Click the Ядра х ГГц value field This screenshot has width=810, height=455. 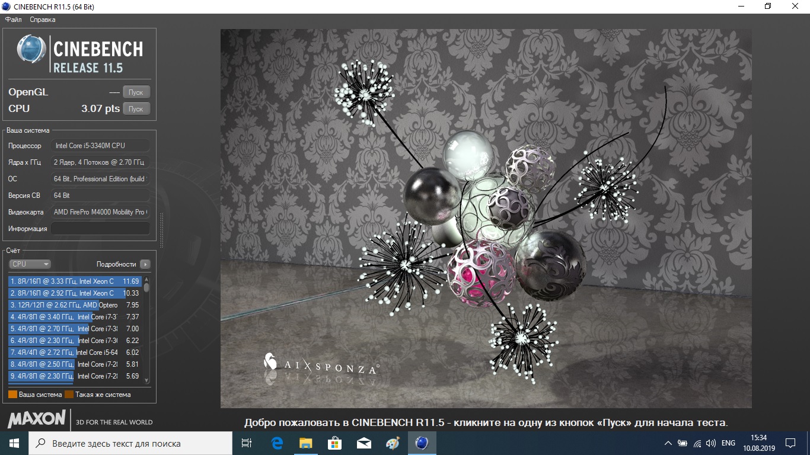click(x=100, y=162)
